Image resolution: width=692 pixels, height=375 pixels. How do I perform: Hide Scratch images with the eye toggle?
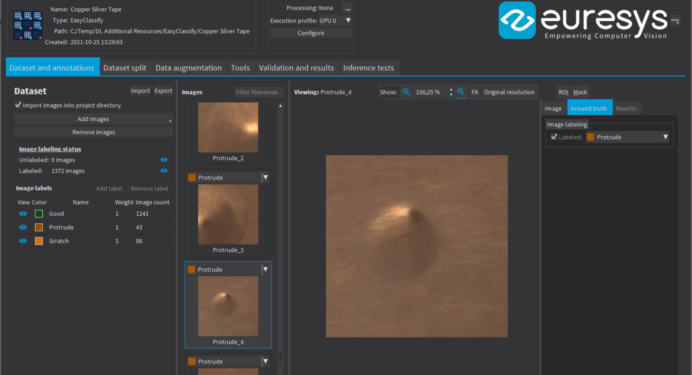[x=22, y=241]
